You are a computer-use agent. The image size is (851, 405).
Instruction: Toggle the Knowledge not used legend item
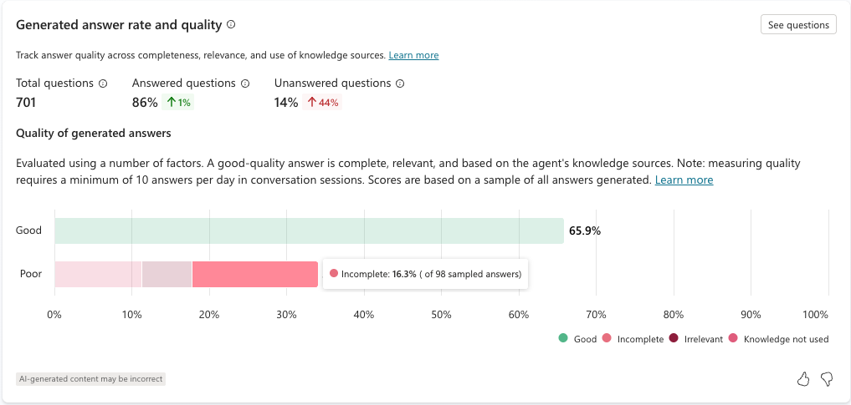pos(779,339)
